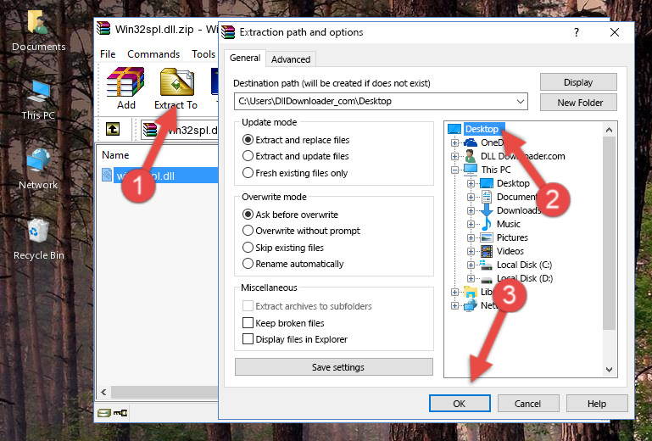Select Videos film icon in folder tree

pyautogui.click(x=486, y=251)
